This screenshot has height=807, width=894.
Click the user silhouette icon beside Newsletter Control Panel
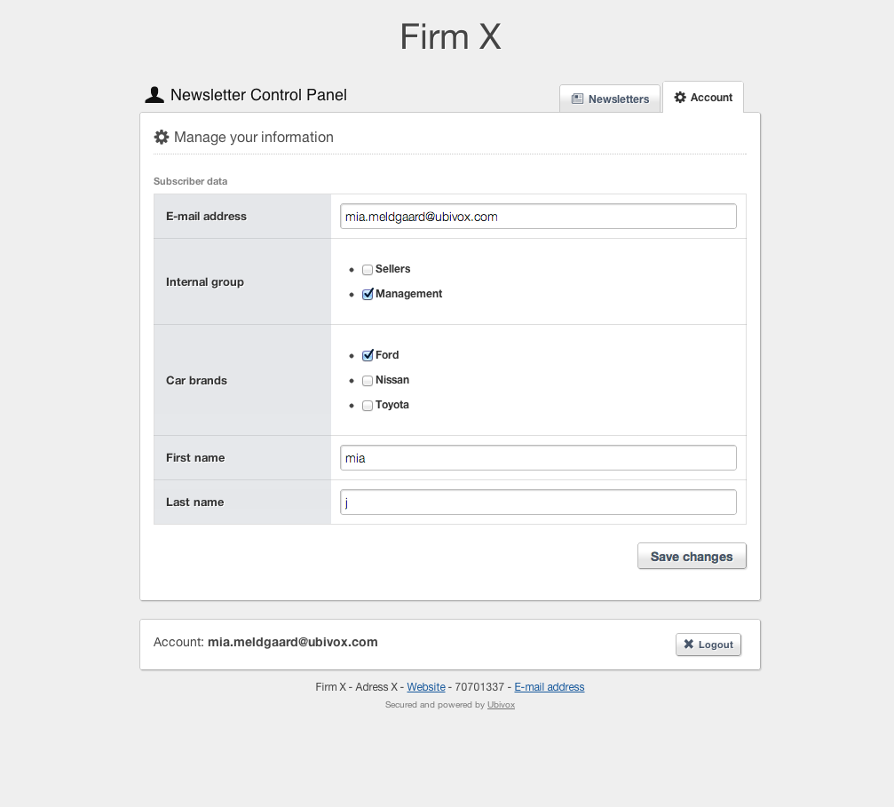tap(154, 95)
